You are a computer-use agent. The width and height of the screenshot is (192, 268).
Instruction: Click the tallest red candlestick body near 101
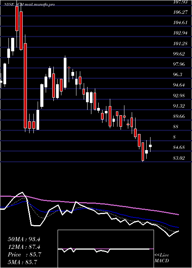click(25, 86)
